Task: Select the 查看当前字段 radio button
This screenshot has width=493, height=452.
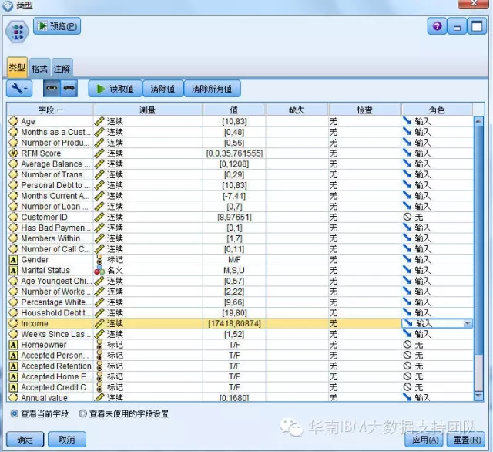Action: (x=14, y=413)
